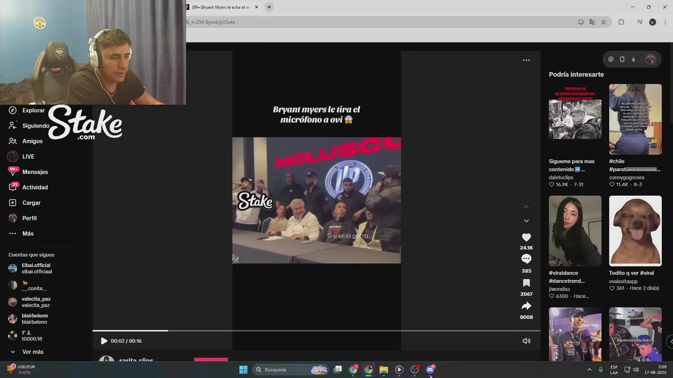Open the browser extensions puzzle icon

(x=621, y=22)
